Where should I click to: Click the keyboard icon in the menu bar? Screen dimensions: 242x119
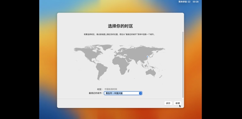tap(189, 2)
